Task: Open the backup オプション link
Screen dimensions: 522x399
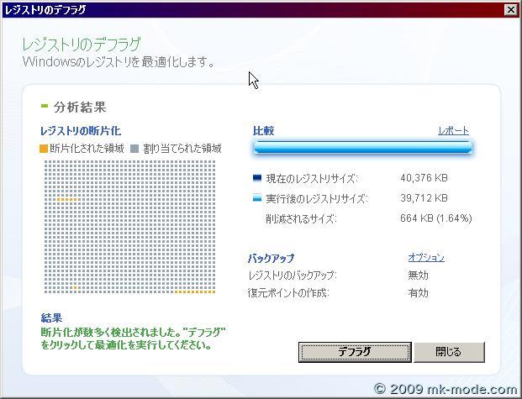Action: [x=425, y=258]
